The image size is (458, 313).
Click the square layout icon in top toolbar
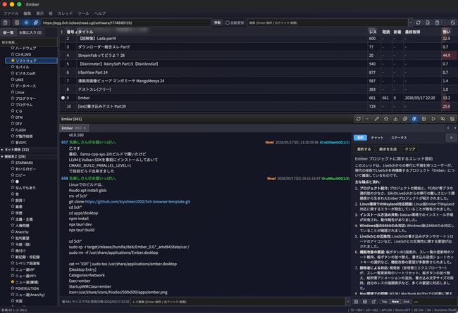point(17,23)
